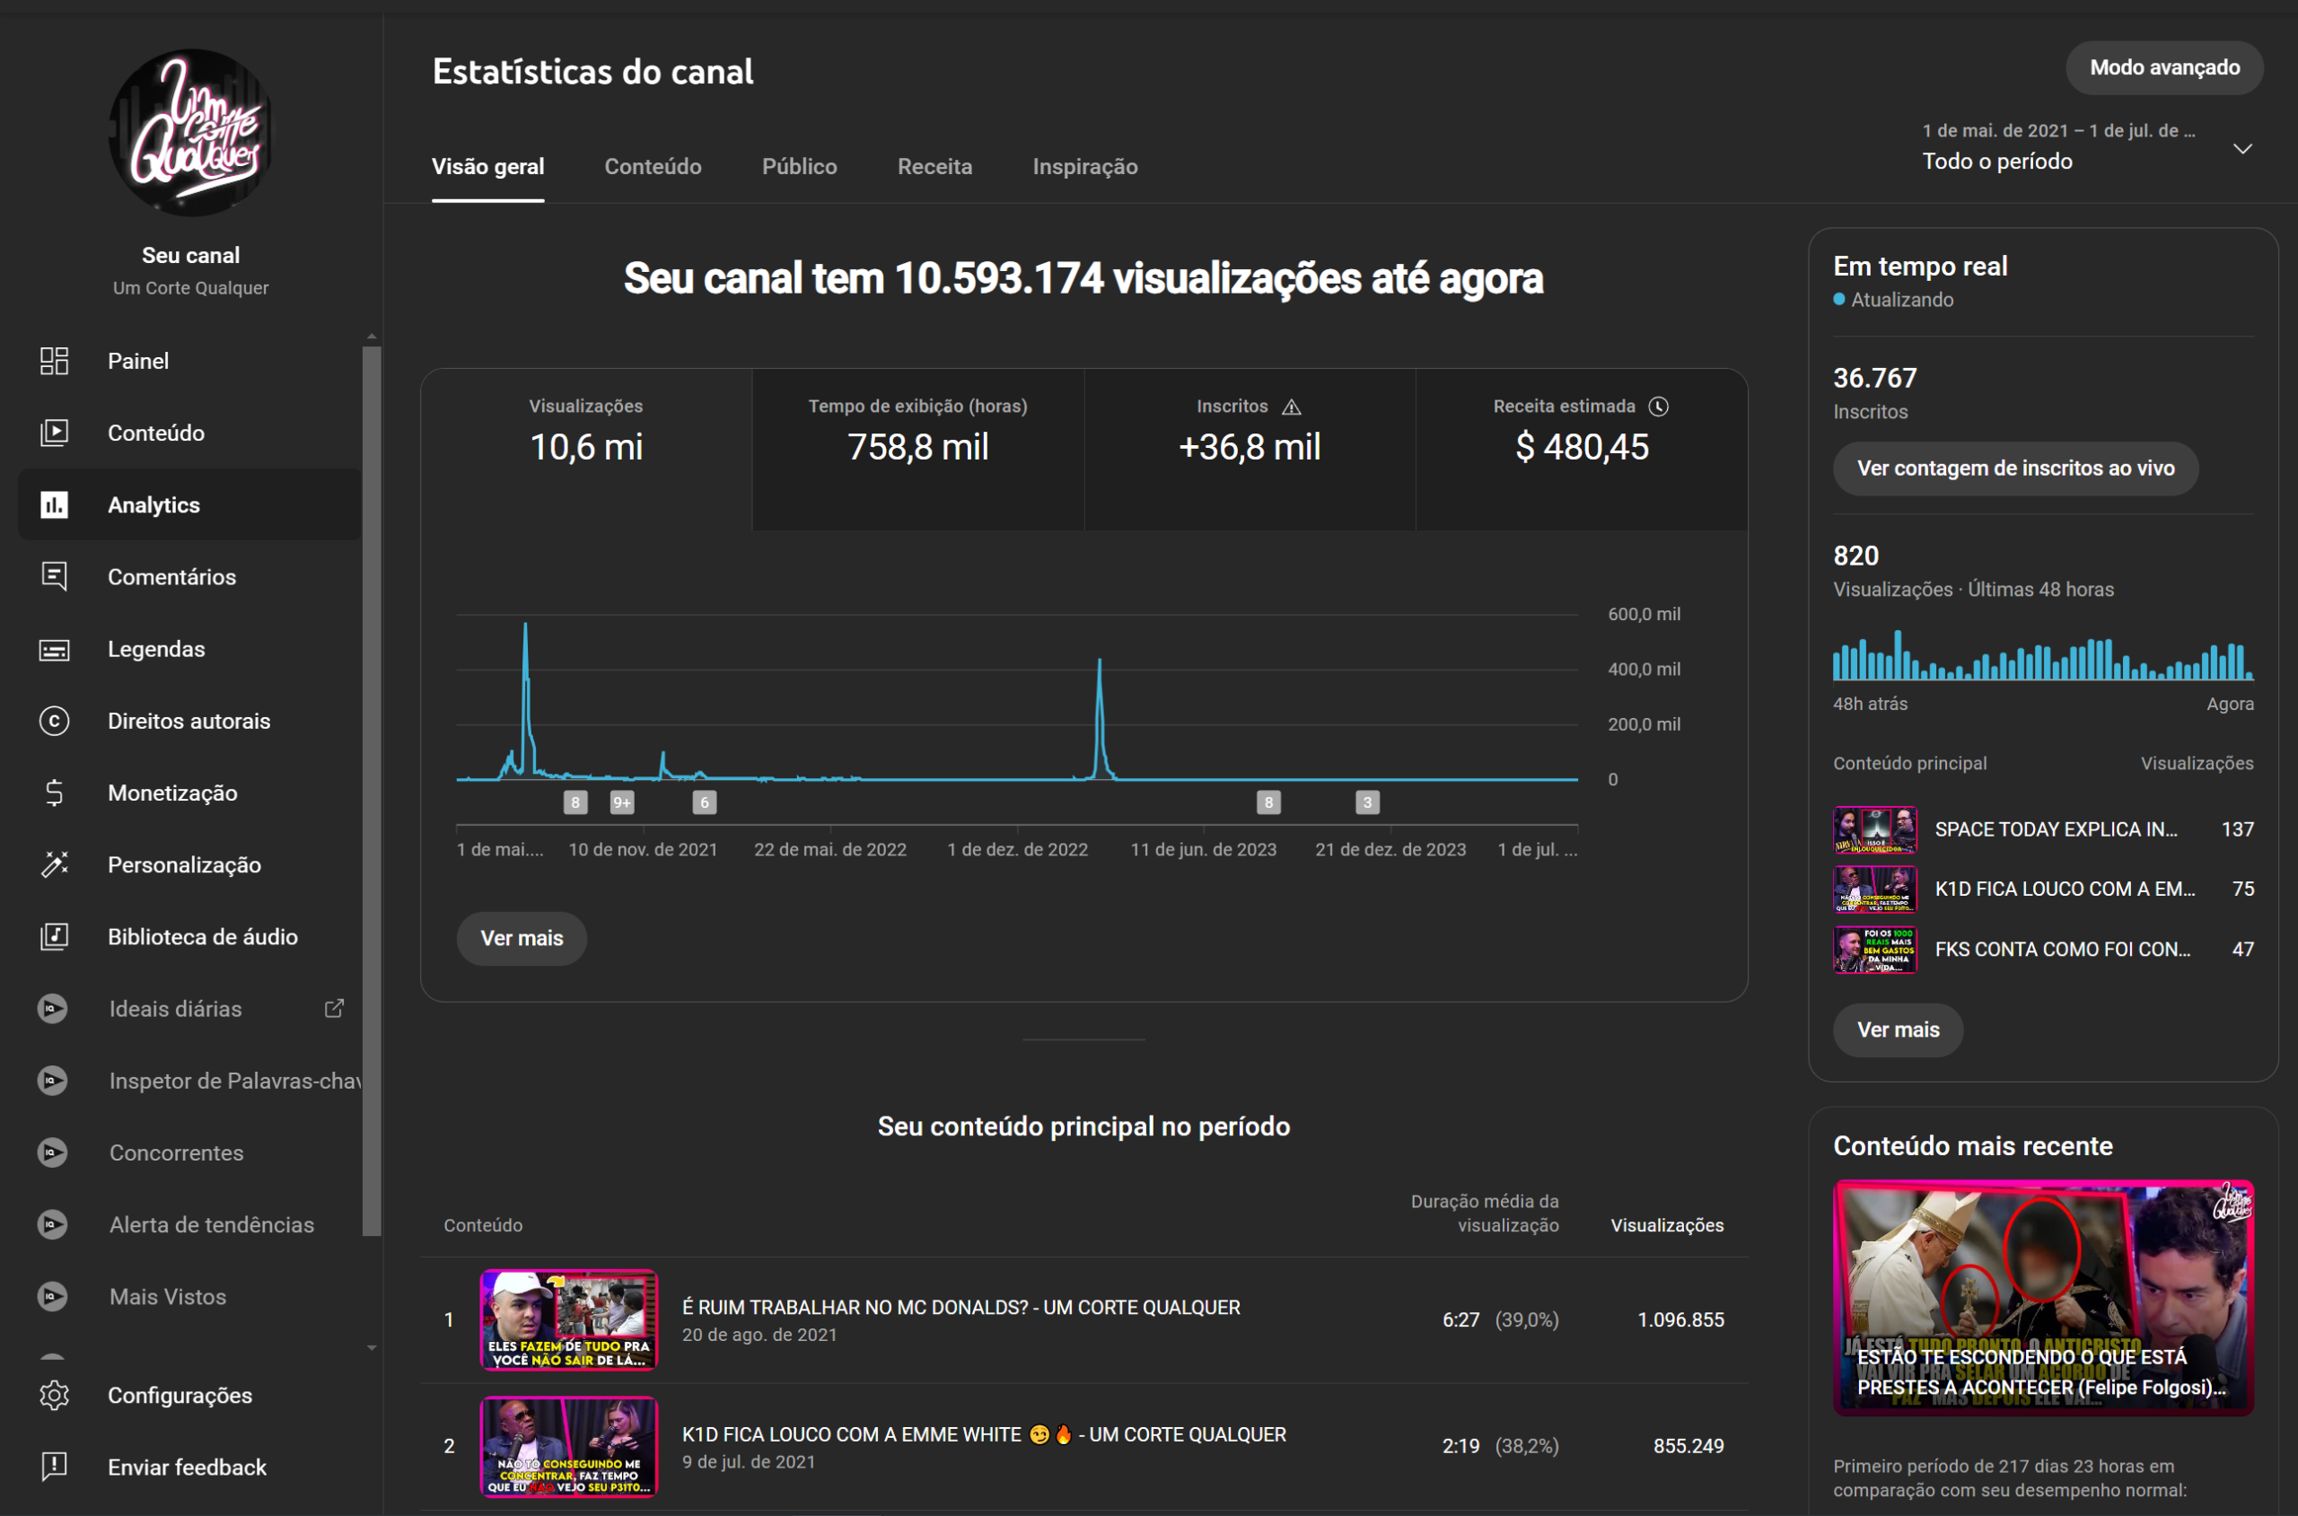Open the Personalização magic wand icon
This screenshot has height=1516, width=2298.
coord(54,864)
